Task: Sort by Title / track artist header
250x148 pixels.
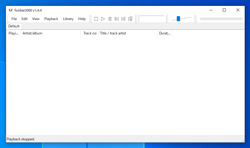Action: (x=128, y=33)
